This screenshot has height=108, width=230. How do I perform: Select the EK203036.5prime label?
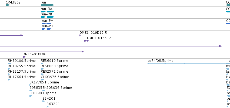57,88
